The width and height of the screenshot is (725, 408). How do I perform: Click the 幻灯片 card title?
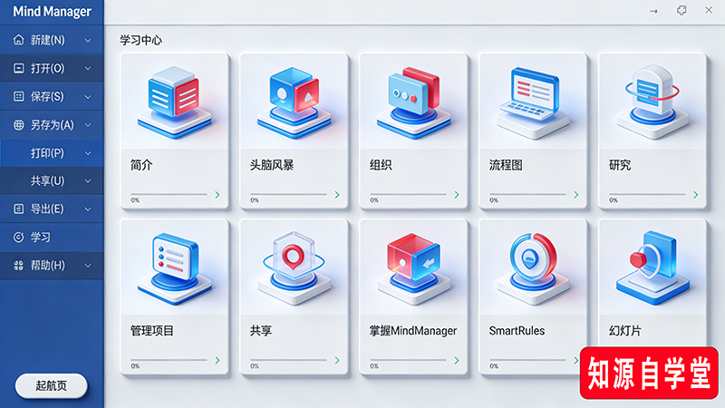point(625,331)
